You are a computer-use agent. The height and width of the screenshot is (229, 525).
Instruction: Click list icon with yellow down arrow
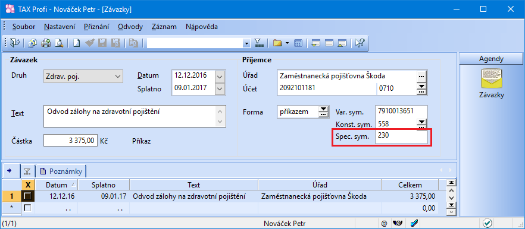click(x=316, y=43)
